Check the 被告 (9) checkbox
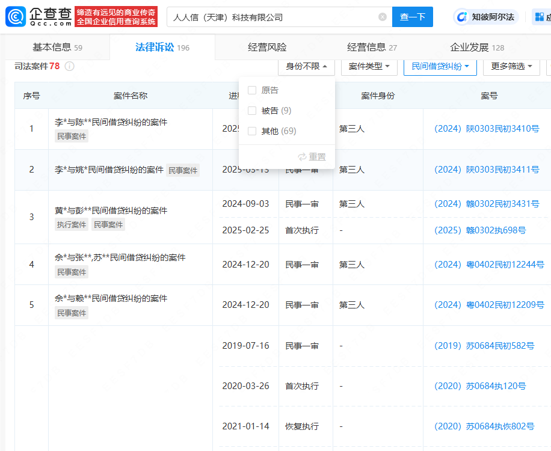The image size is (551, 451). (252, 111)
